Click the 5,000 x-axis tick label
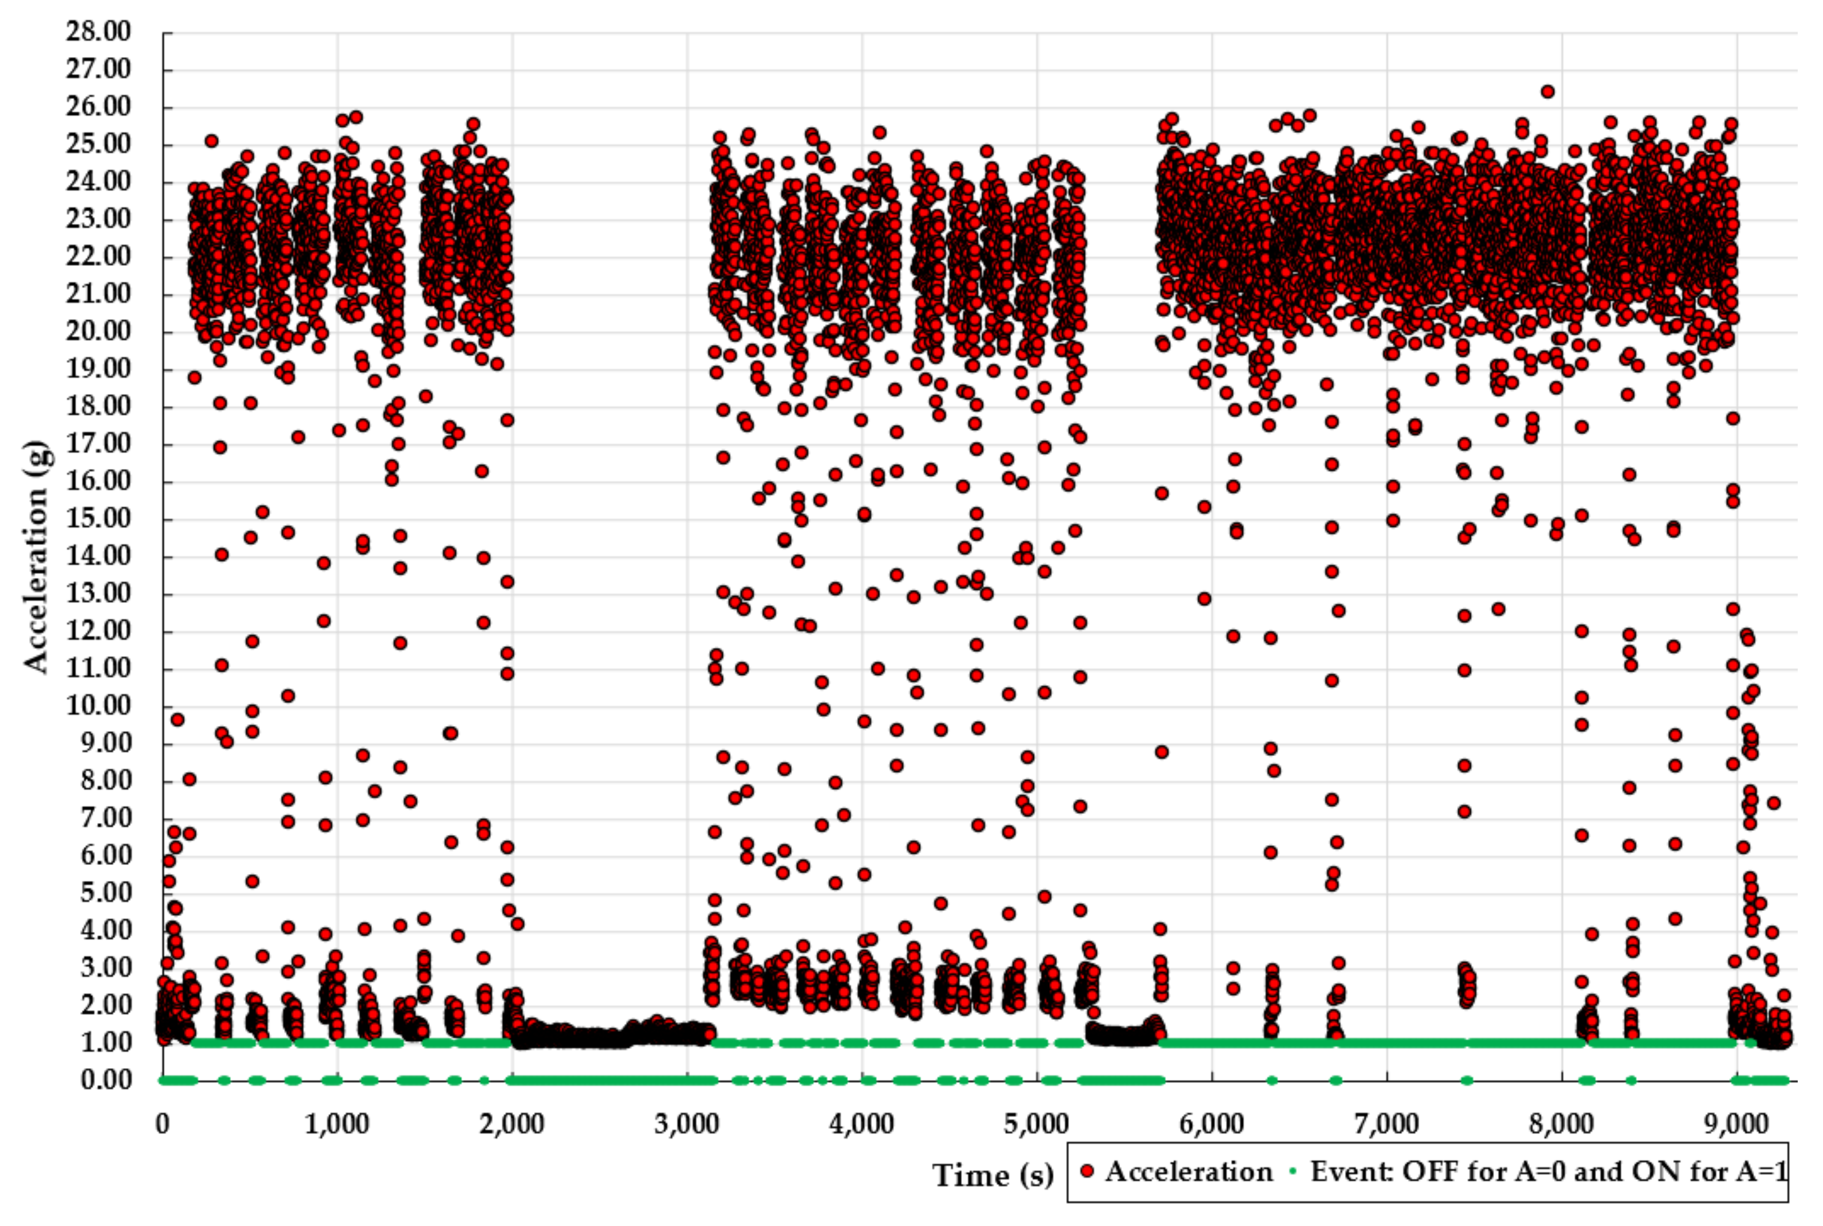The image size is (1823, 1226). [1037, 1124]
